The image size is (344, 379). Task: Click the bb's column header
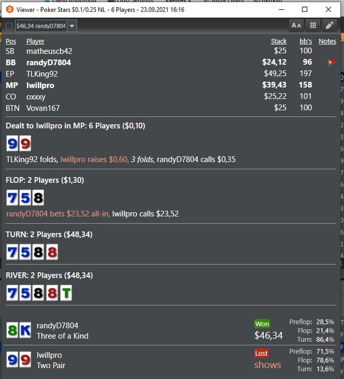[306, 41]
